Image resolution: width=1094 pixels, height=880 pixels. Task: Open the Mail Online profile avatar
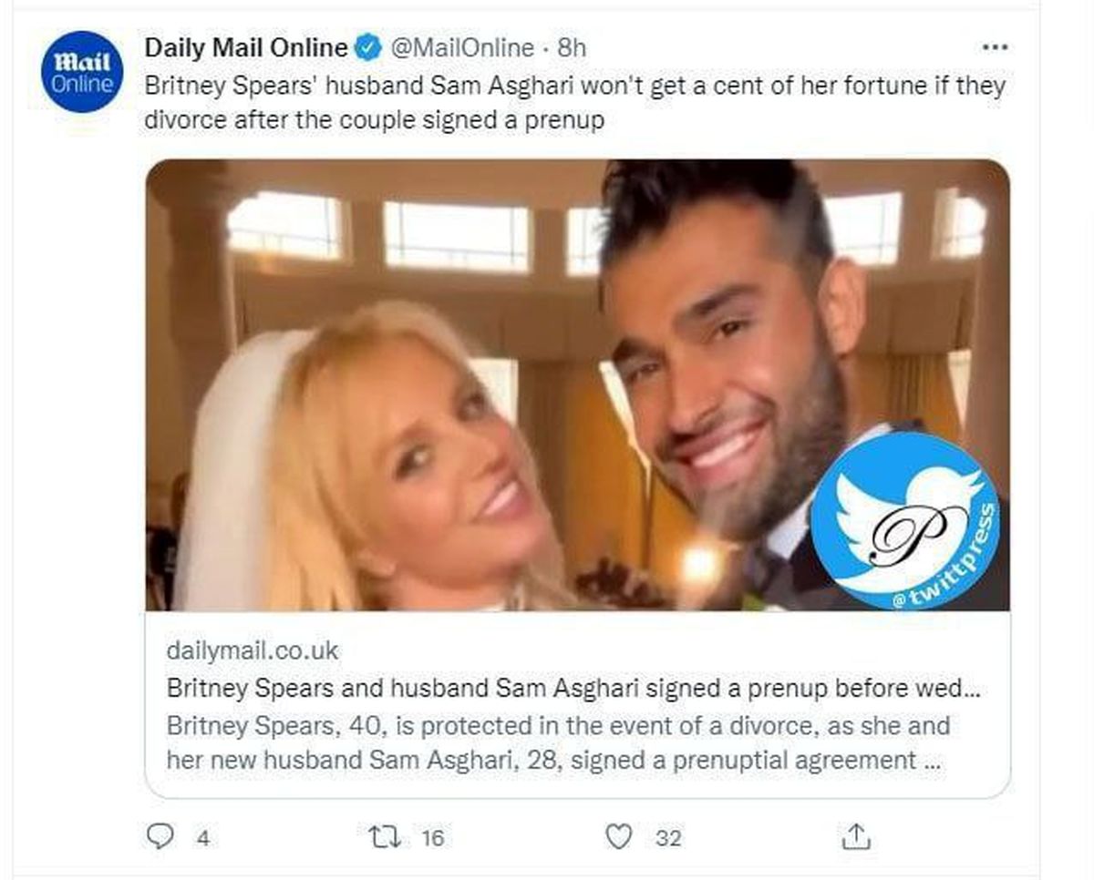pyautogui.click(x=83, y=72)
